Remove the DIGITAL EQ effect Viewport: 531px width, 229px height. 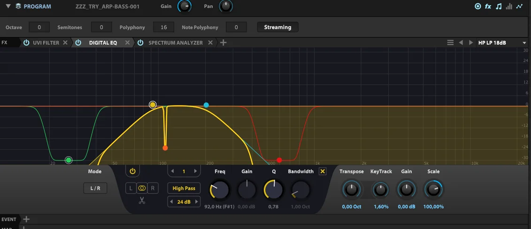127,43
